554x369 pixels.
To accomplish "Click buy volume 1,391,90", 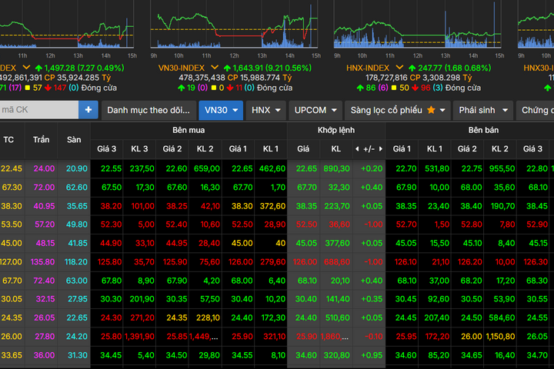I will pos(139,337).
